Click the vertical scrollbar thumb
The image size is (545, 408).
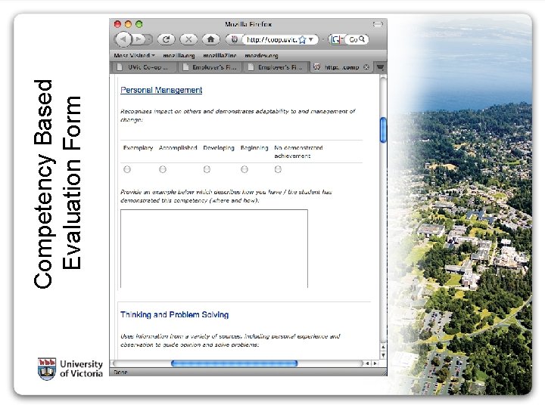[x=383, y=130]
